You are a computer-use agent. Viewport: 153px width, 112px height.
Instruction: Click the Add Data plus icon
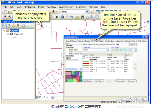pyautogui.click(x=53, y=12)
